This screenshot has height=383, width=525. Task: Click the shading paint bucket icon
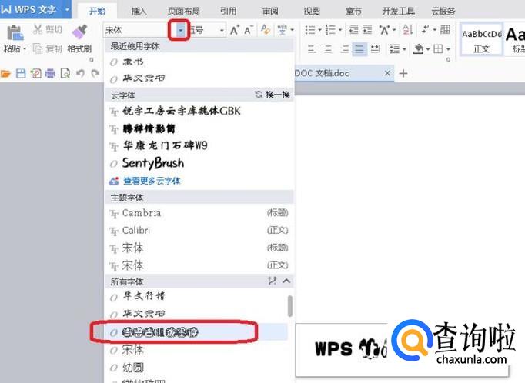tap(418, 49)
